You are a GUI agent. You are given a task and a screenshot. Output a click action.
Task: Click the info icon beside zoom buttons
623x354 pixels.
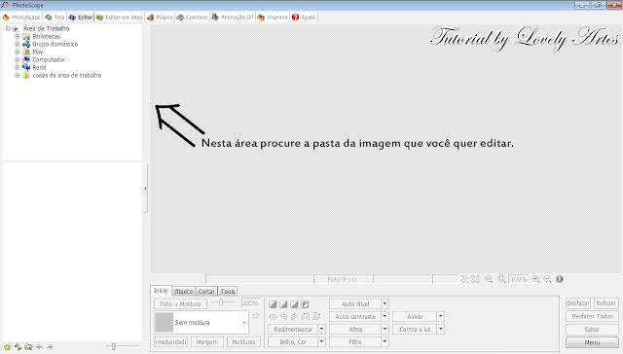(x=560, y=279)
